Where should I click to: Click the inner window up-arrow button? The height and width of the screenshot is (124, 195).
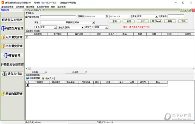(x=182, y=10)
